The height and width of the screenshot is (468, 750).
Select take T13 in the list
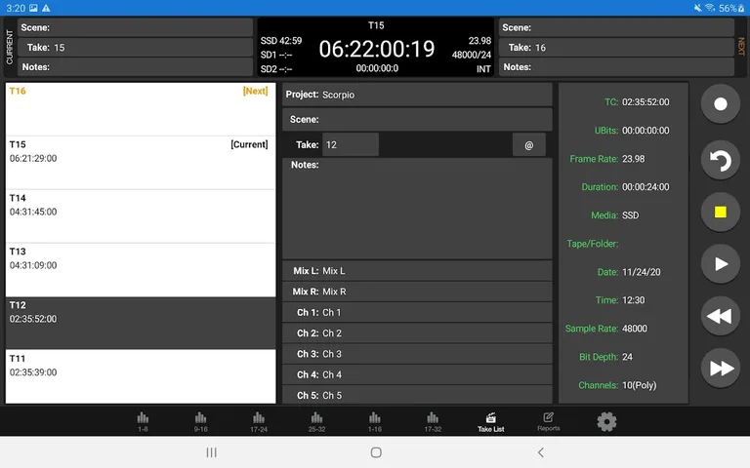141,270
